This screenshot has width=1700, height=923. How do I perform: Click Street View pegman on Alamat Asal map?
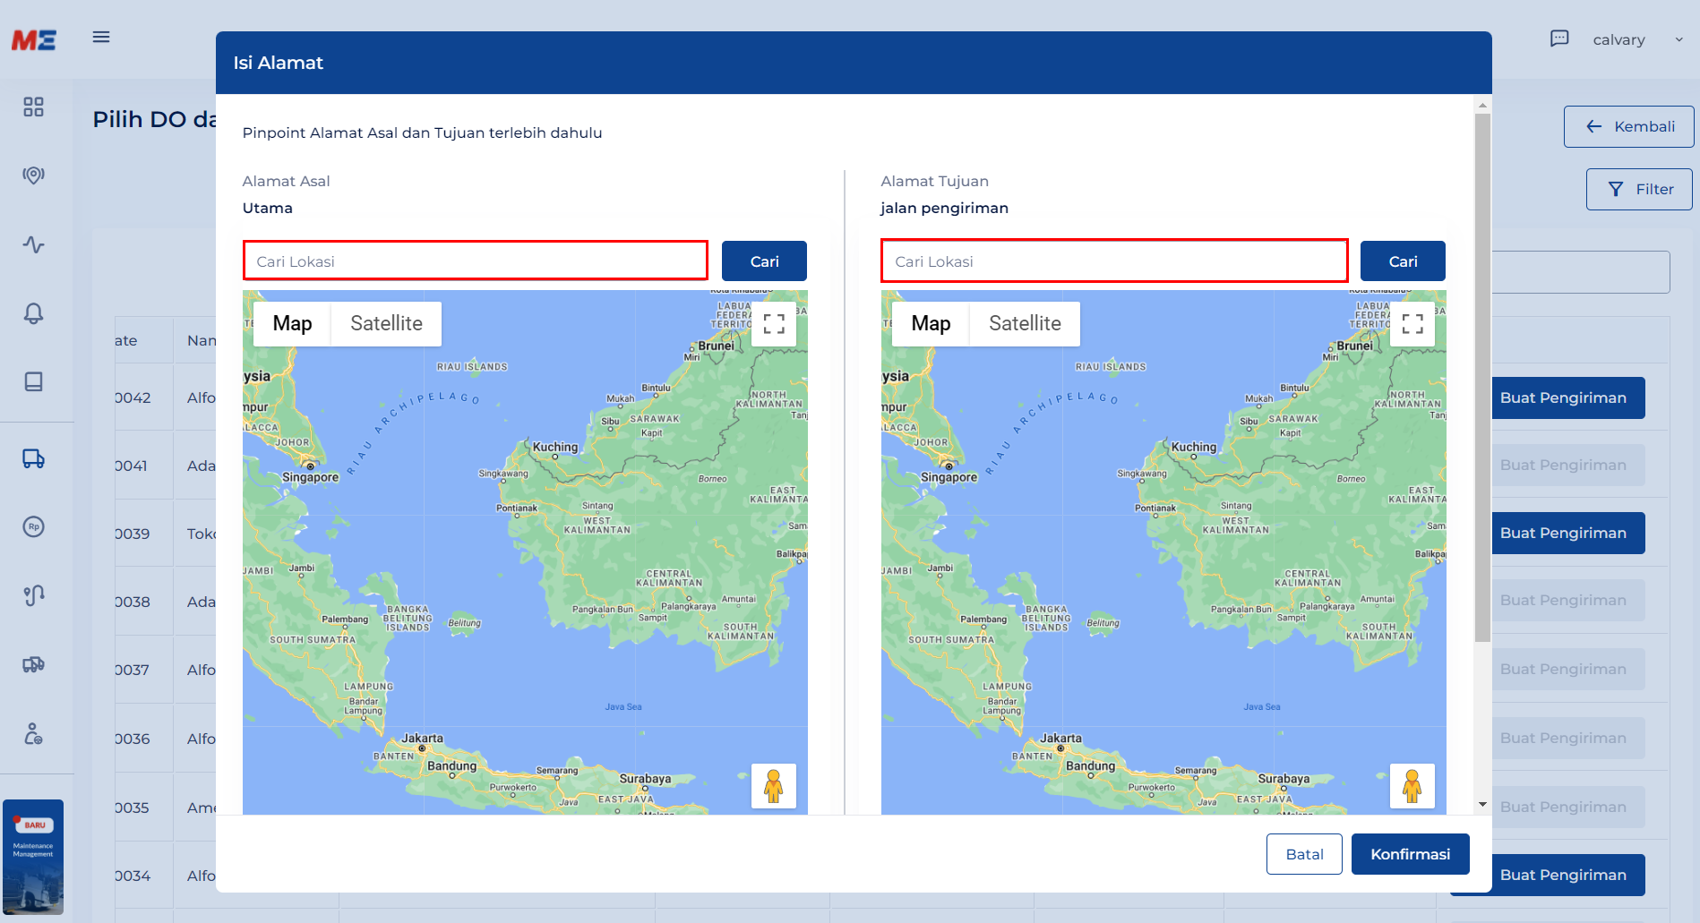[x=774, y=786]
